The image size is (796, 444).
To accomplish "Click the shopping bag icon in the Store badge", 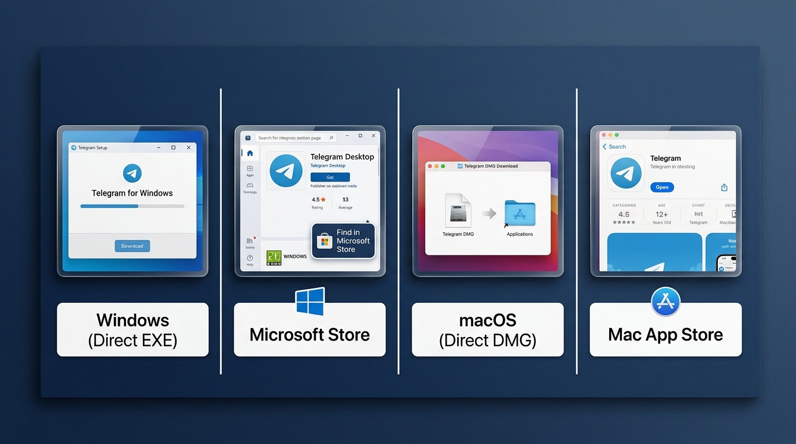I will [x=326, y=241].
